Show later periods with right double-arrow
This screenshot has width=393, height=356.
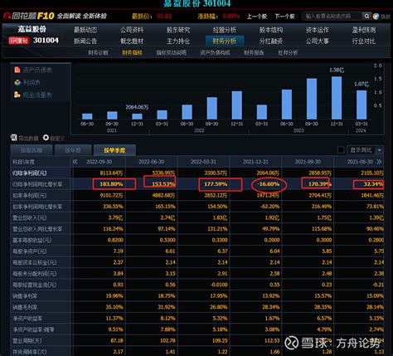379,162
